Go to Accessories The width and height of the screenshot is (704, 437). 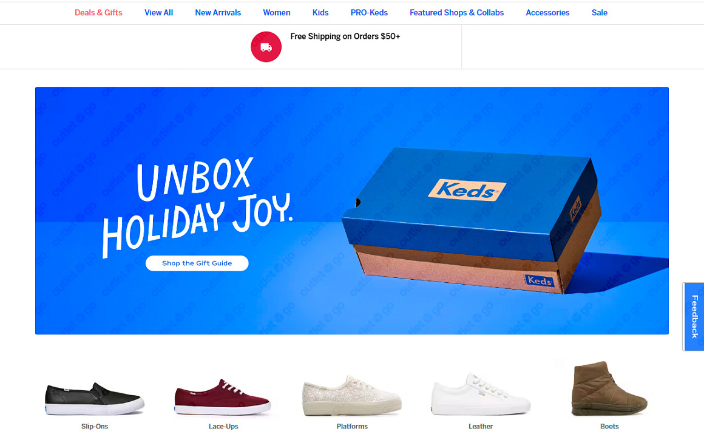point(547,13)
